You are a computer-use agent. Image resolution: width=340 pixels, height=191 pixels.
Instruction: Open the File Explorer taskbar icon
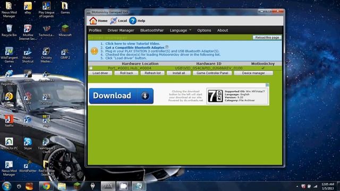point(62,186)
